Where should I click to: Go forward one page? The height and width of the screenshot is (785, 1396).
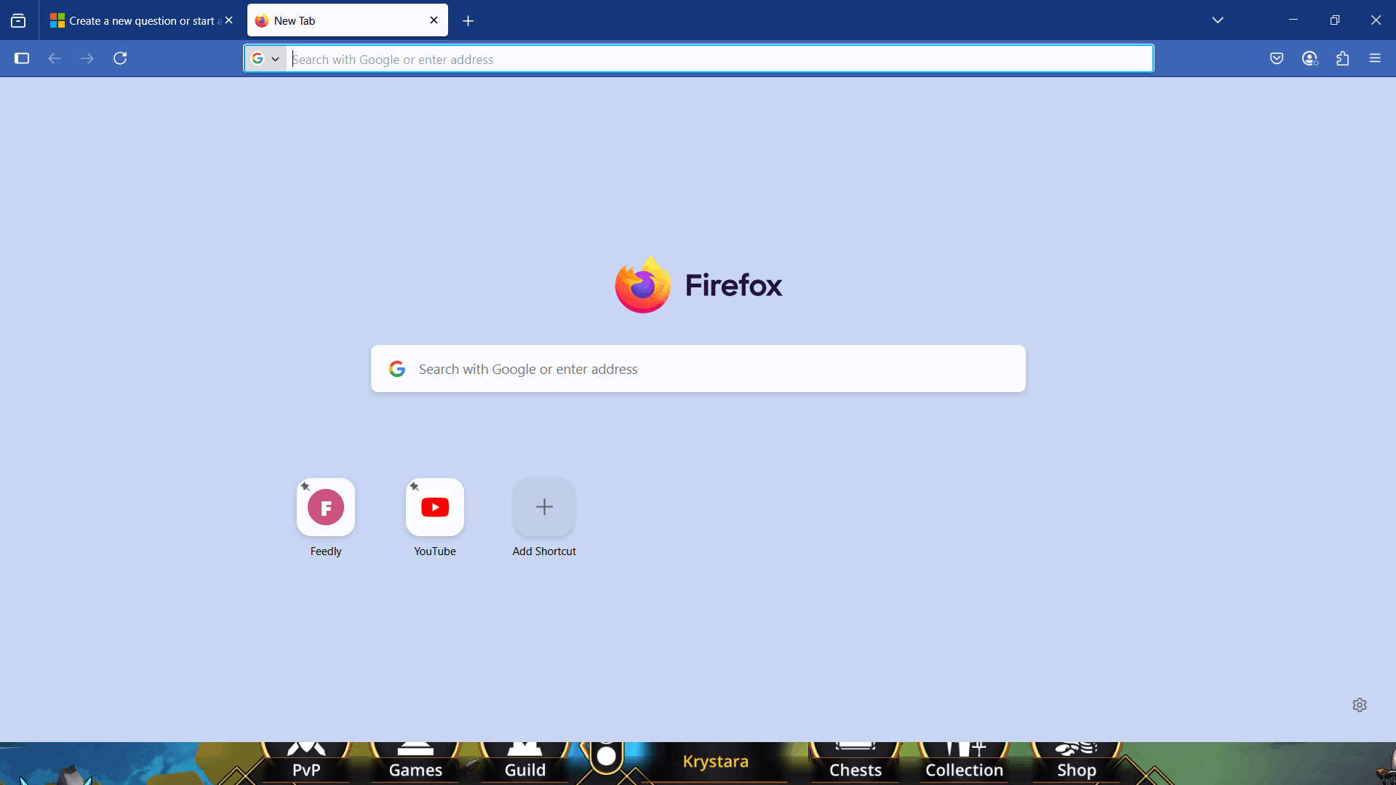[x=87, y=58]
